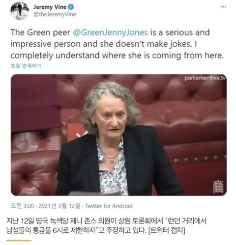Click the Twitter for Android source label

(x=109, y=206)
